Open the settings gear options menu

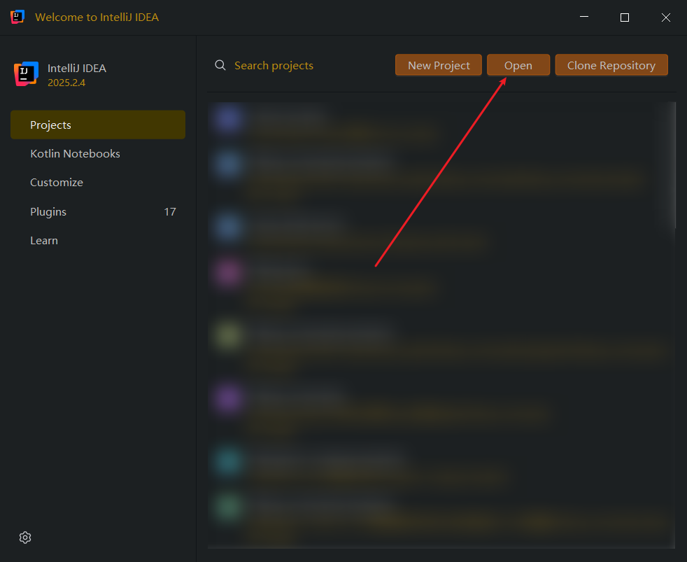(25, 538)
